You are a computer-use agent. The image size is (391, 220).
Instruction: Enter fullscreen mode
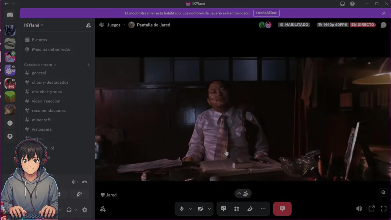click(384, 209)
